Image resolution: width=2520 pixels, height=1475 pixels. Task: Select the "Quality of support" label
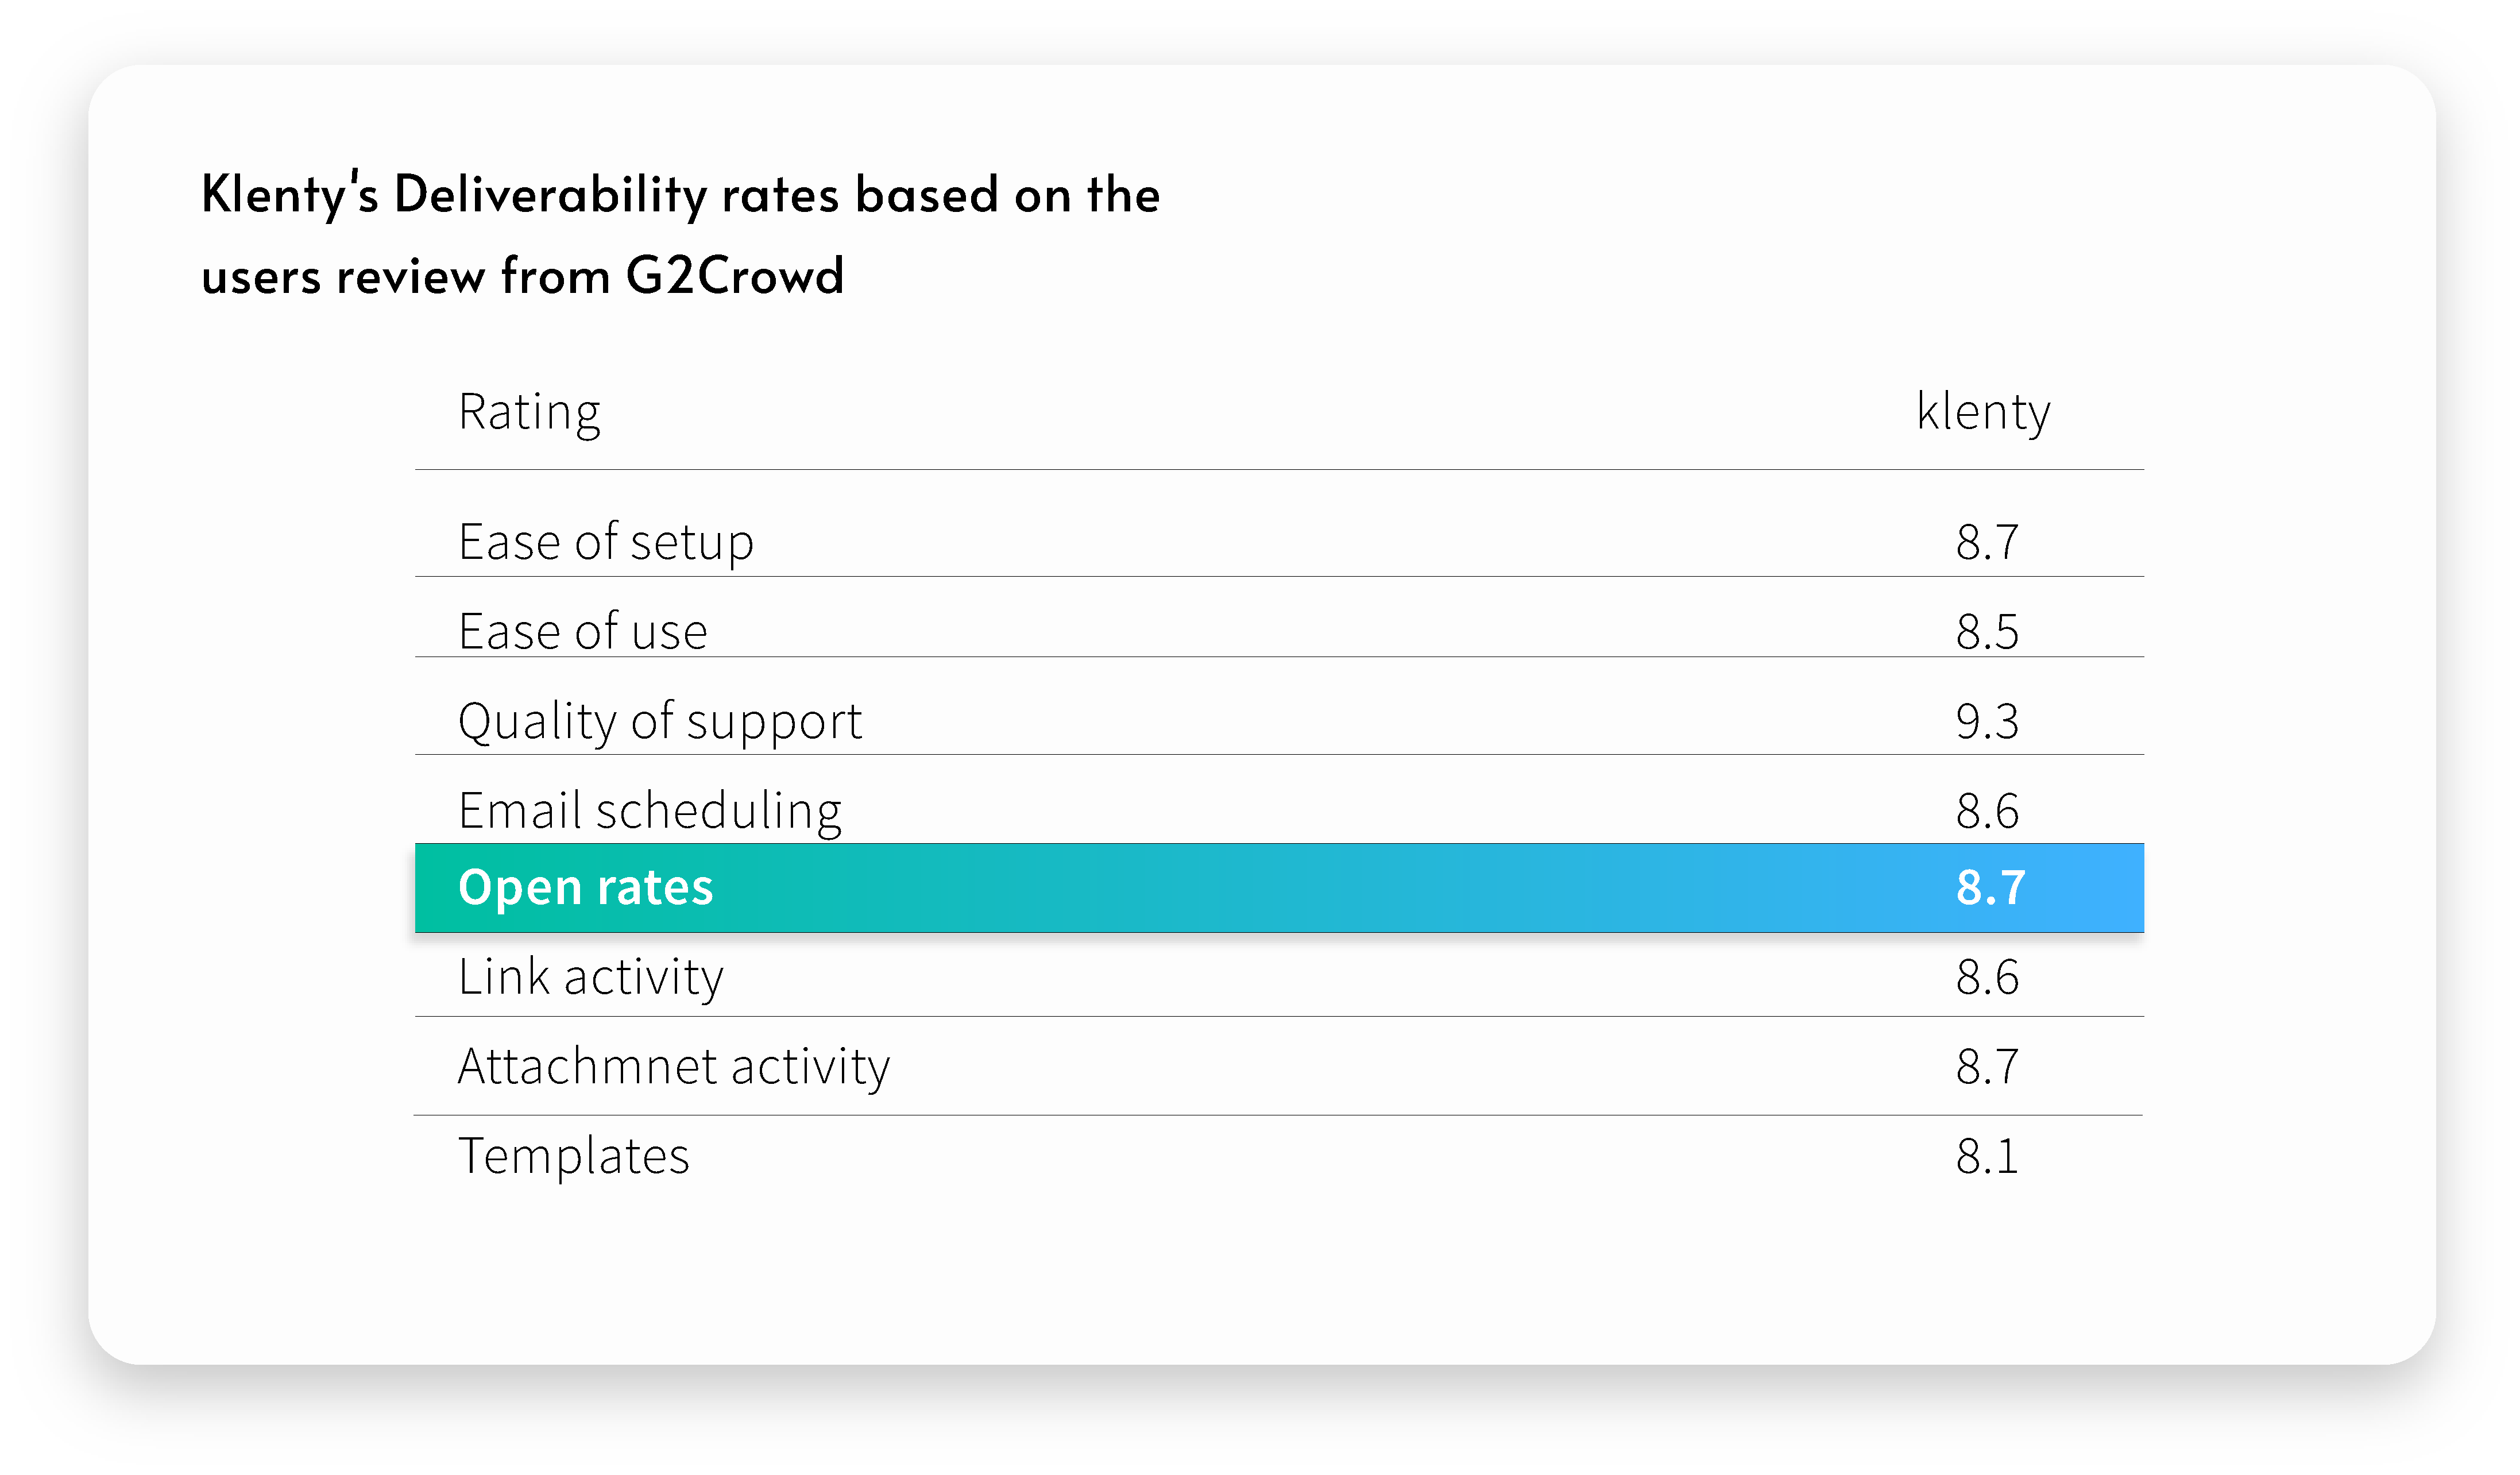point(659,721)
